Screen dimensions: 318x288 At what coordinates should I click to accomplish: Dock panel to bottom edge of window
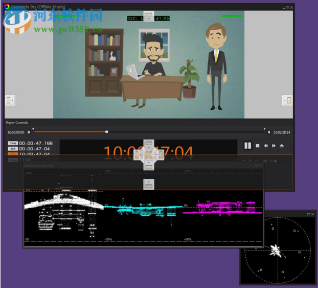coord(149,184)
